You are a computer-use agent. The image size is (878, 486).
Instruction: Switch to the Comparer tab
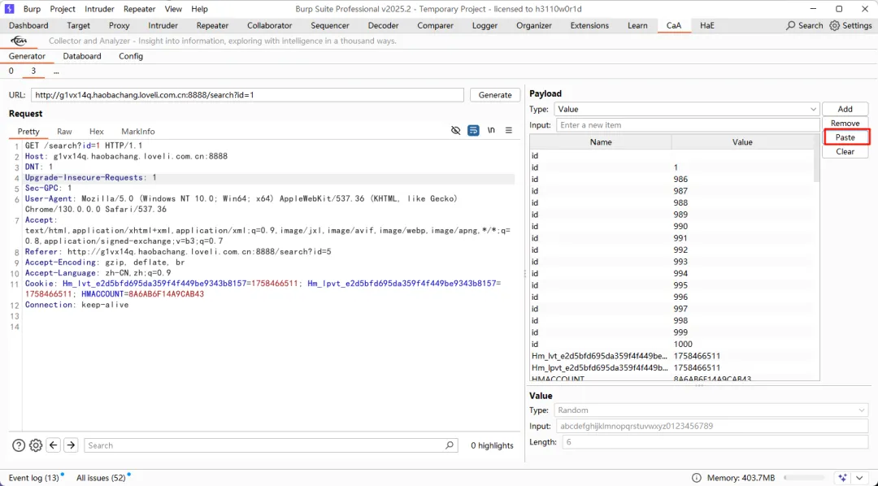[435, 26]
